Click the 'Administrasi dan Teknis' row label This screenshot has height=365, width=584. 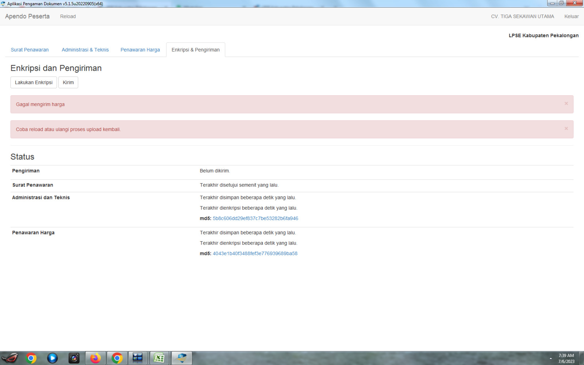[41, 197]
